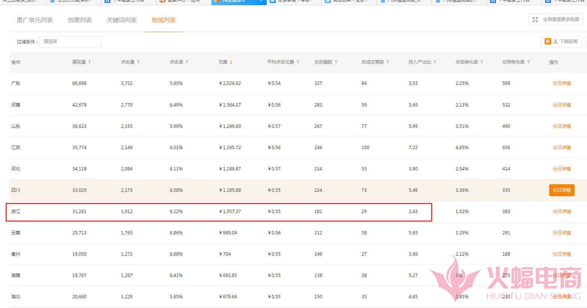
Task: View 分日详情 for 浙江
Action: click(562, 212)
